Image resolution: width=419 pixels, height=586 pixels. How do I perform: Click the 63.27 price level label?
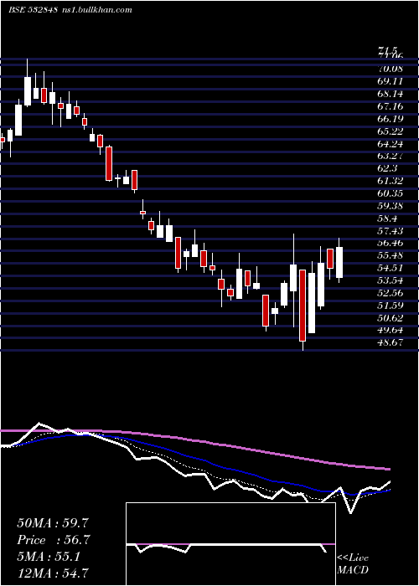pyautogui.click(x=391, y=157)
